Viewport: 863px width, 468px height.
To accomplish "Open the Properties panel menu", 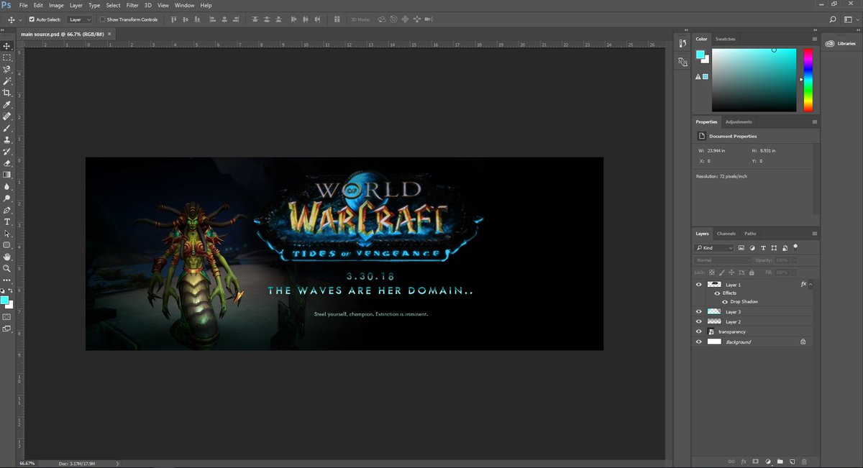I will click(x=814, y=121).
